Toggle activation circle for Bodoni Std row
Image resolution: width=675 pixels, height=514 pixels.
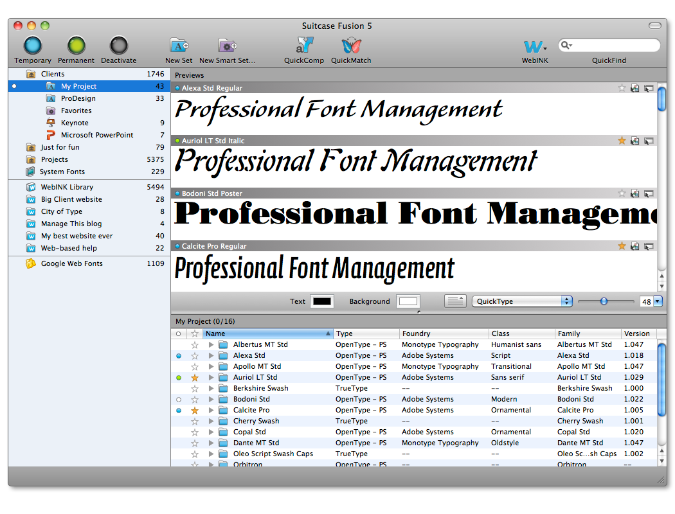tap(179, 400)
